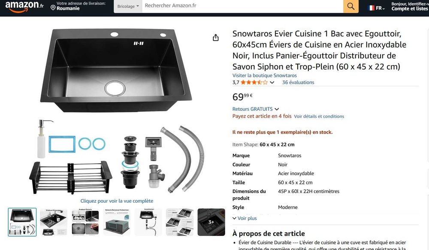Click Cliquez pour voir la vue complète
This screenshot has width=429, height=250.
point(117,201)
